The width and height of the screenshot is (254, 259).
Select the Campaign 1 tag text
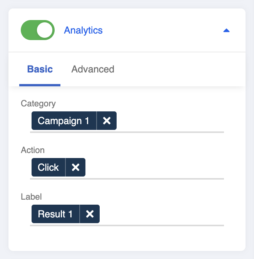click(63, 121)
